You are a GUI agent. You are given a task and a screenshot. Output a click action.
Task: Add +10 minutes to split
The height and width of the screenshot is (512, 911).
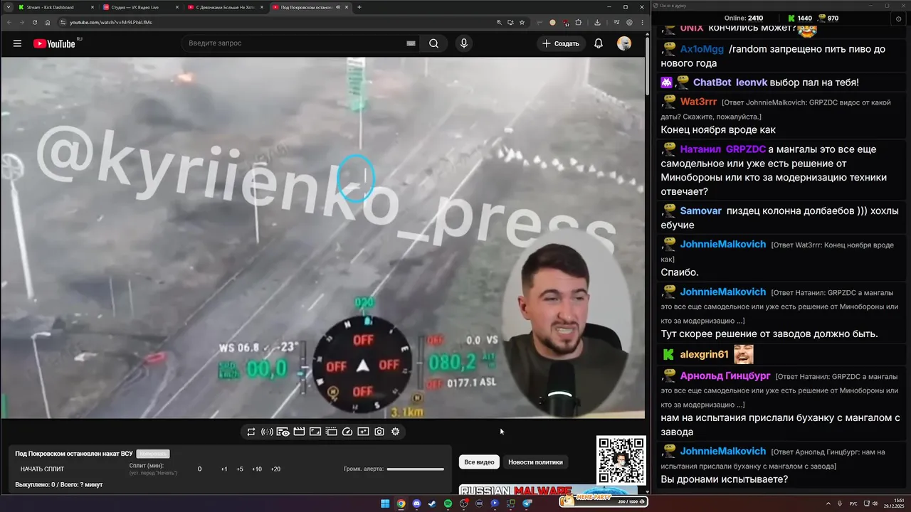pos(257,469)
